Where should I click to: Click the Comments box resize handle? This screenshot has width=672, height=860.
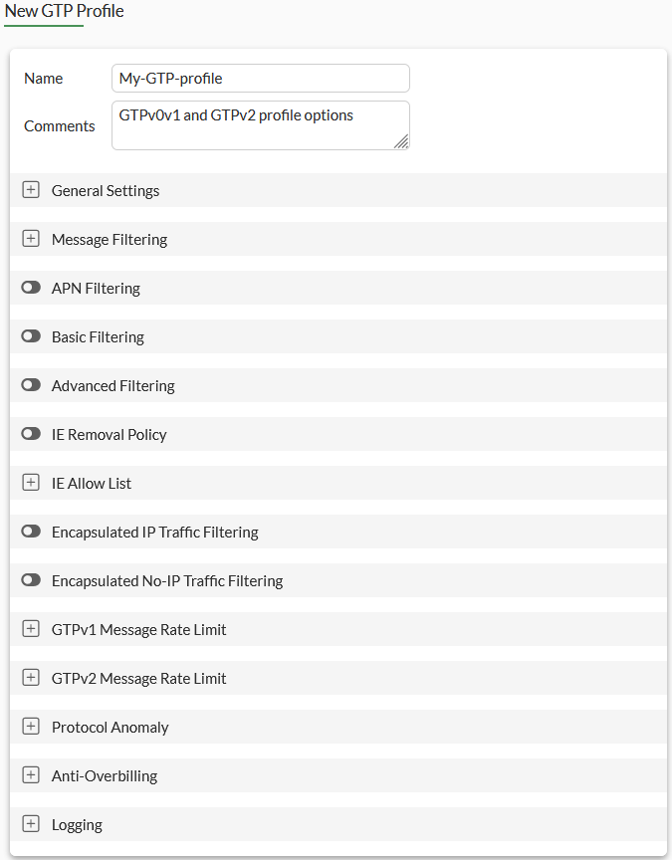pos(404,144)
